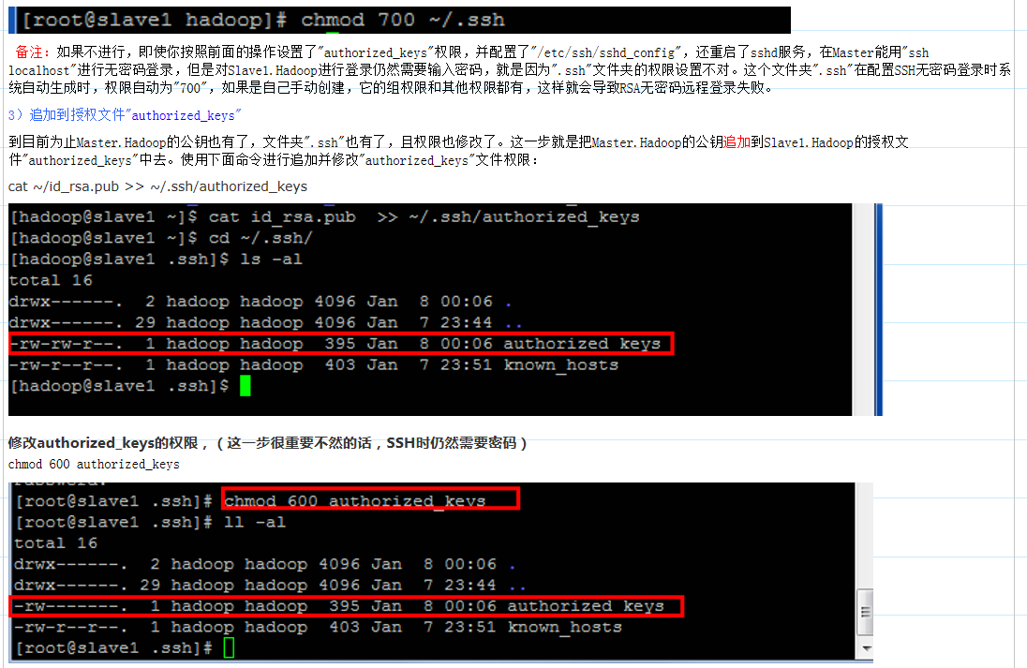Click the red 追加 word in the paragraph
Image resolution: width=1027 pixels, height=668 pixels.
[737, 142]
